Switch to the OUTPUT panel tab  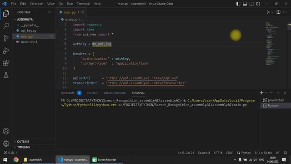tap(92, 93)
